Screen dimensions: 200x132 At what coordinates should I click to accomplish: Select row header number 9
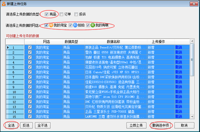point(15,87)
